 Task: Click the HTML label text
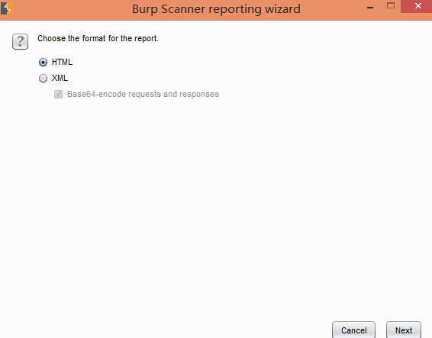63,62
